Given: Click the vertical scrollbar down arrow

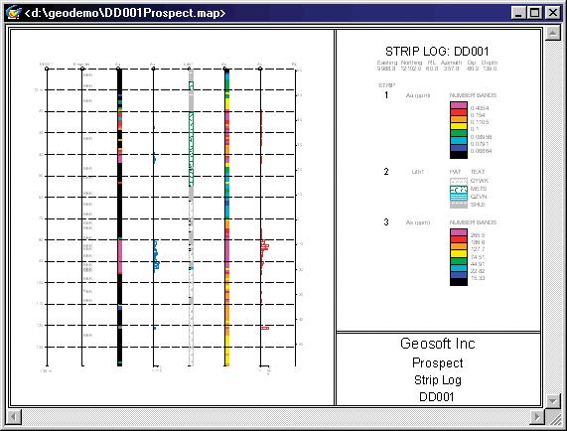Looking at the screenshot, I should click(552, 400).
